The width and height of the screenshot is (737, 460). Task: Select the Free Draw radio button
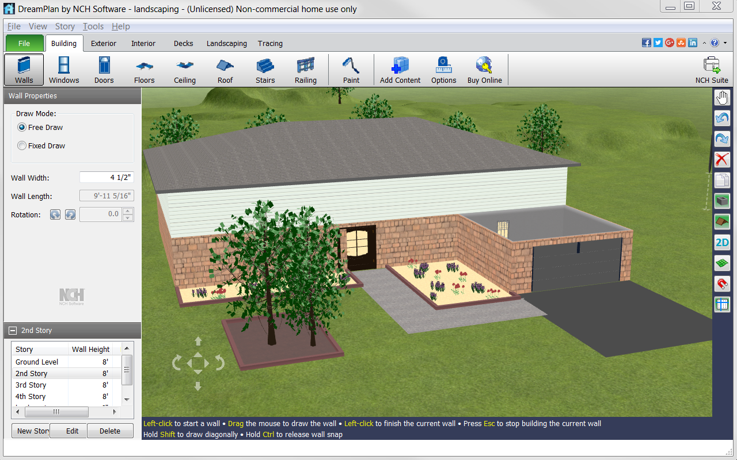point(22,128)
